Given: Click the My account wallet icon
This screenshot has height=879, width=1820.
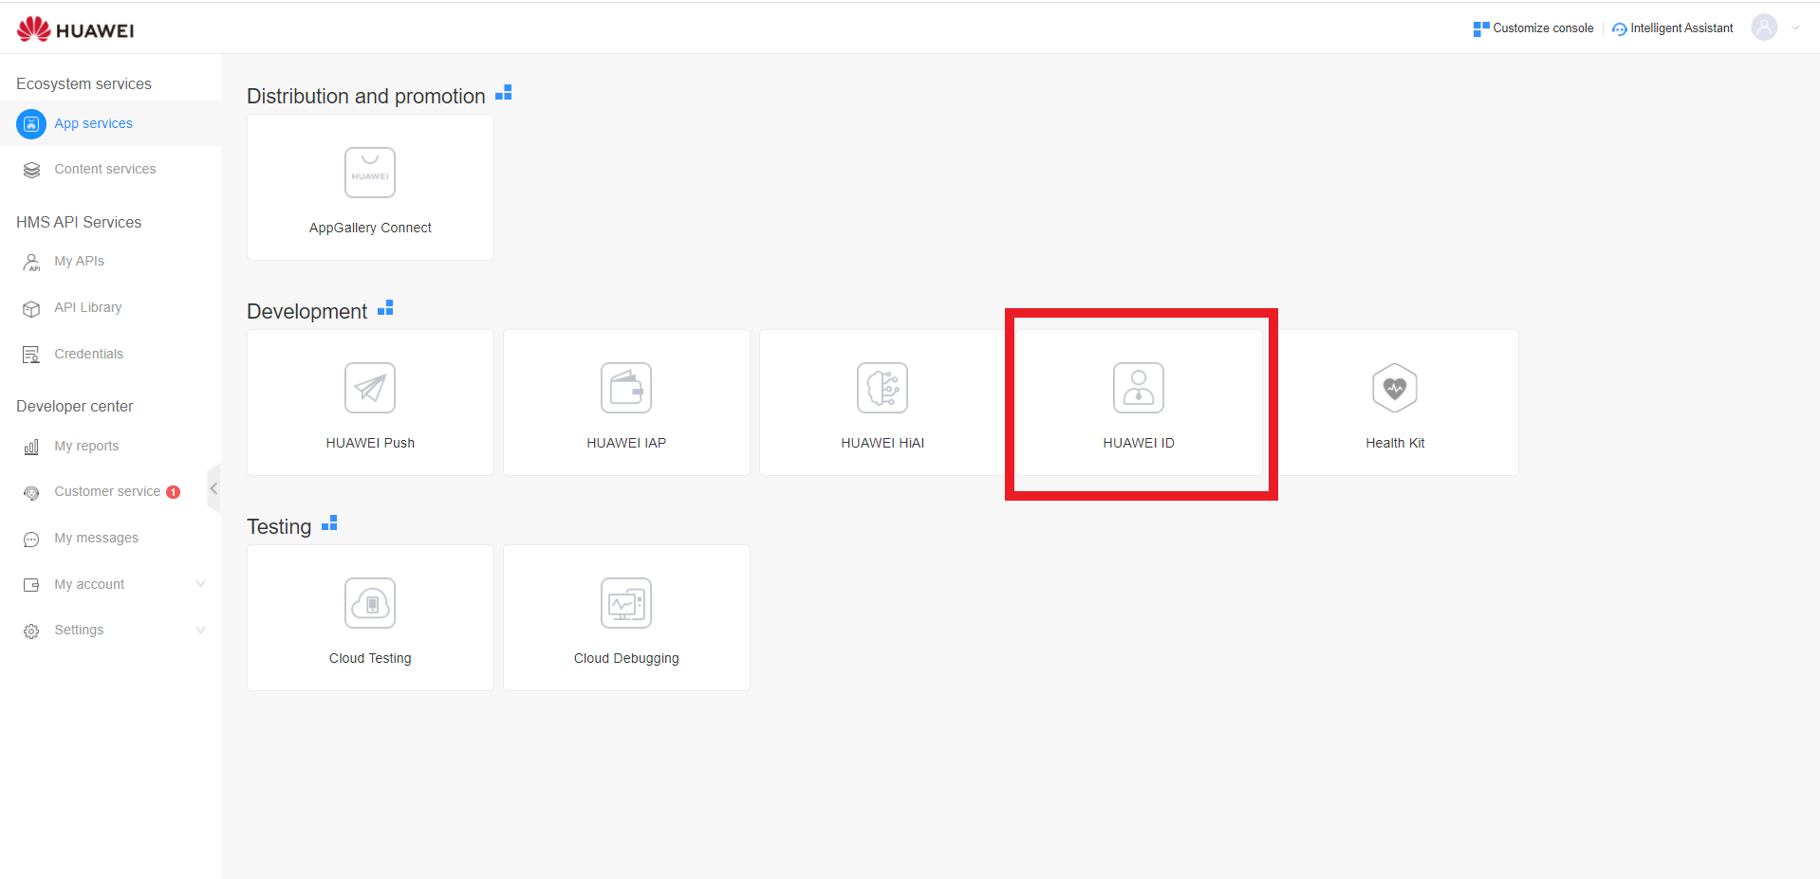Looking at the screenshot, I should click(x=31, y=585).
